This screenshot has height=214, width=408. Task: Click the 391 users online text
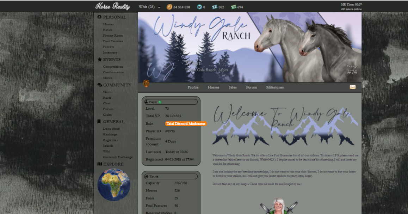click(x=351, y=9)
